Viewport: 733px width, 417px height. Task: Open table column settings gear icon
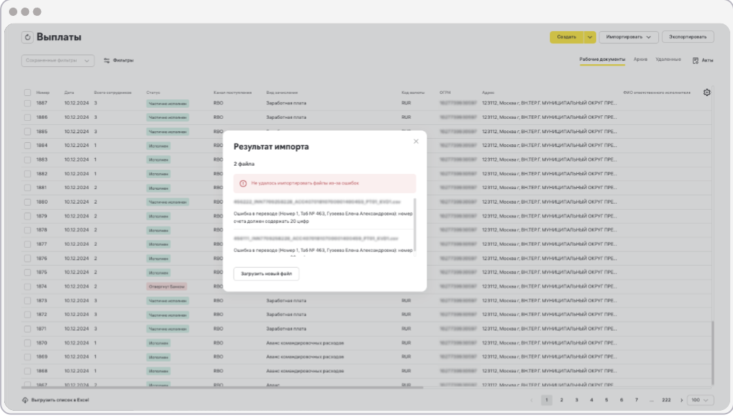click(x=707, y=93)
